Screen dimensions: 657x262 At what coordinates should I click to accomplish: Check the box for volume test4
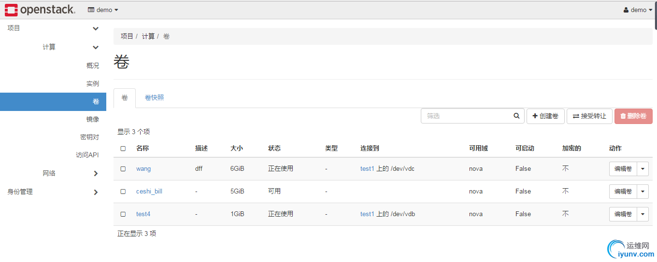123,214
